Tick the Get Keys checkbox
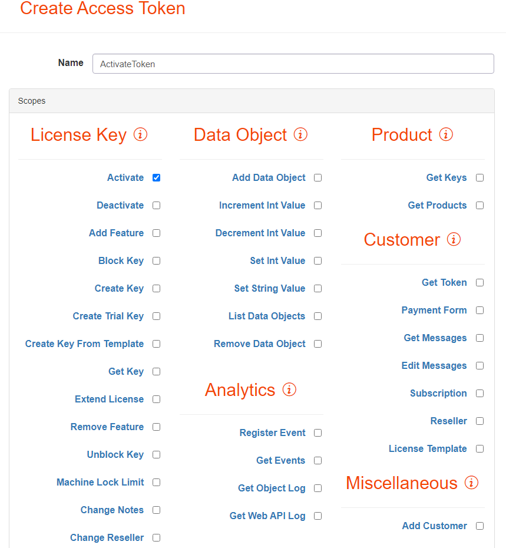The height and width of the screenshot is (548, 506). point(480,177)
